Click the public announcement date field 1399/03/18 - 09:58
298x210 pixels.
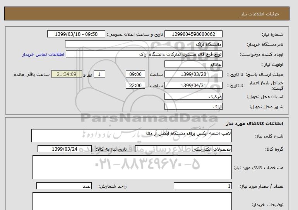point(76,34)
